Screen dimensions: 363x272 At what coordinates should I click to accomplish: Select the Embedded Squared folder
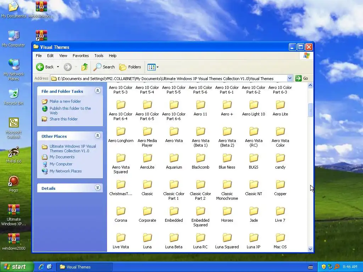click(x=201, y=217)
